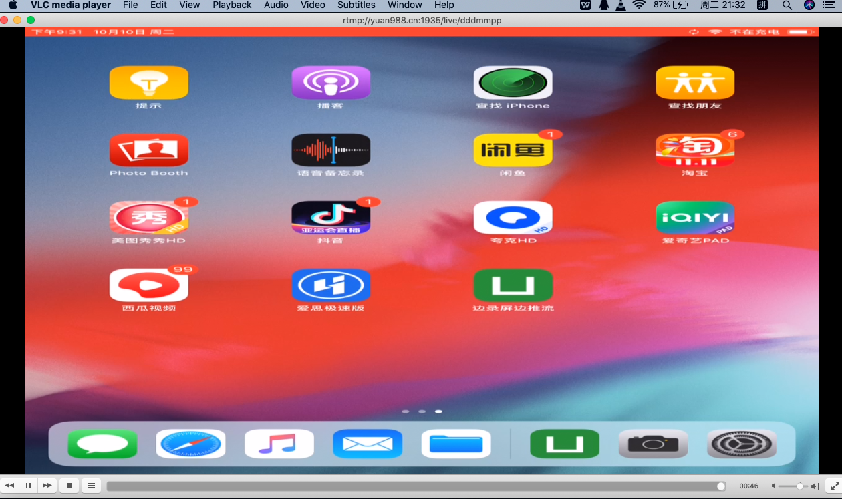
Task: Open the QQ penguin menu bar icon
Action: (604, 5)
